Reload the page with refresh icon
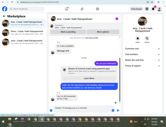This screenshot has width=166, height=127. tap(12, 2)
